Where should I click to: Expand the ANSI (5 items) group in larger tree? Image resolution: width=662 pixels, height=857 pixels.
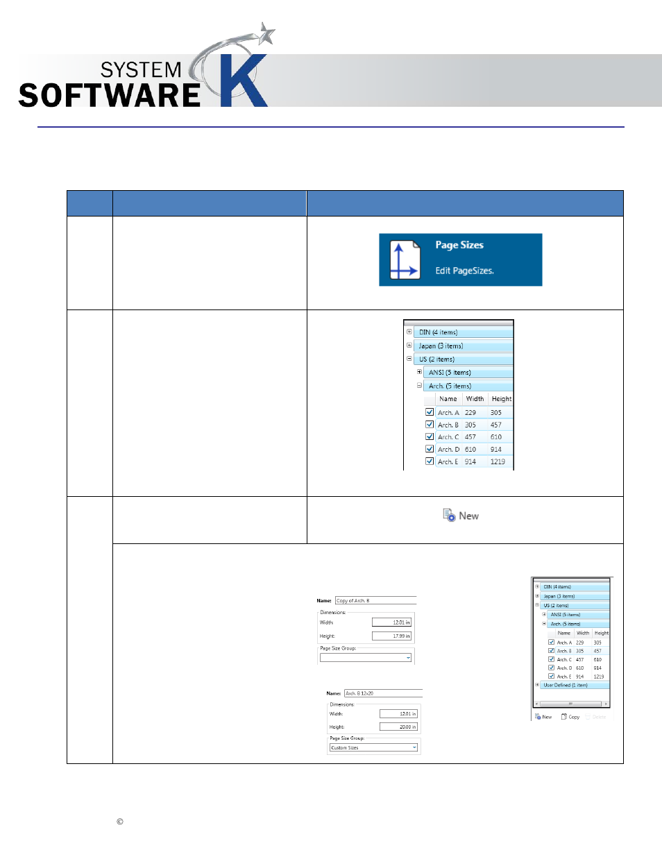tap(419, 372)
